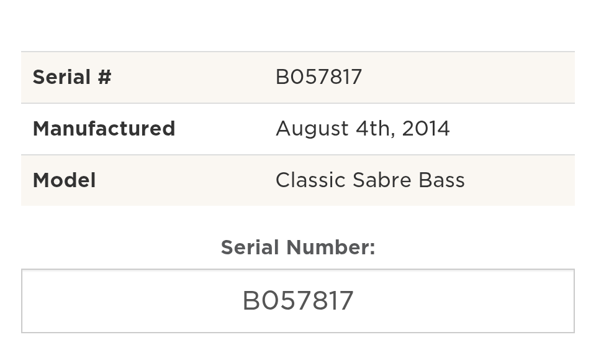Click the letter "B" starting the table serial value
The height and width of the screenshot is (360, 596).
click(x=282, y=77)
